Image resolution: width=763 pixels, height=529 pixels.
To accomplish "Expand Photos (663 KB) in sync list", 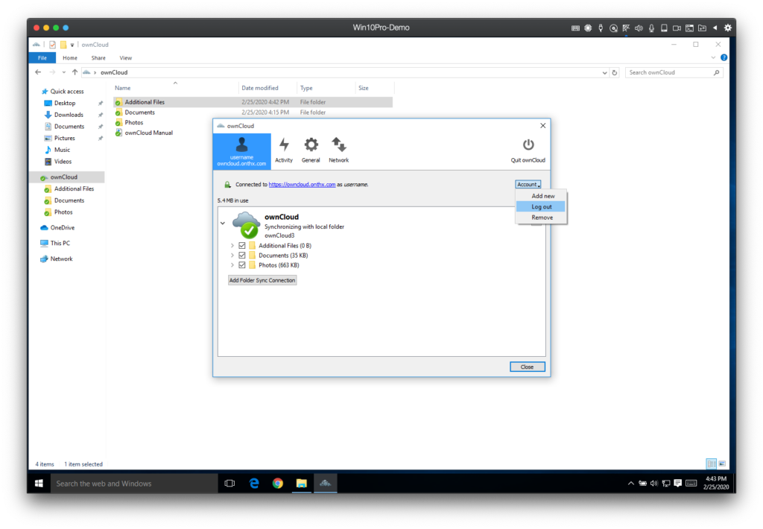I will point(232,264).
